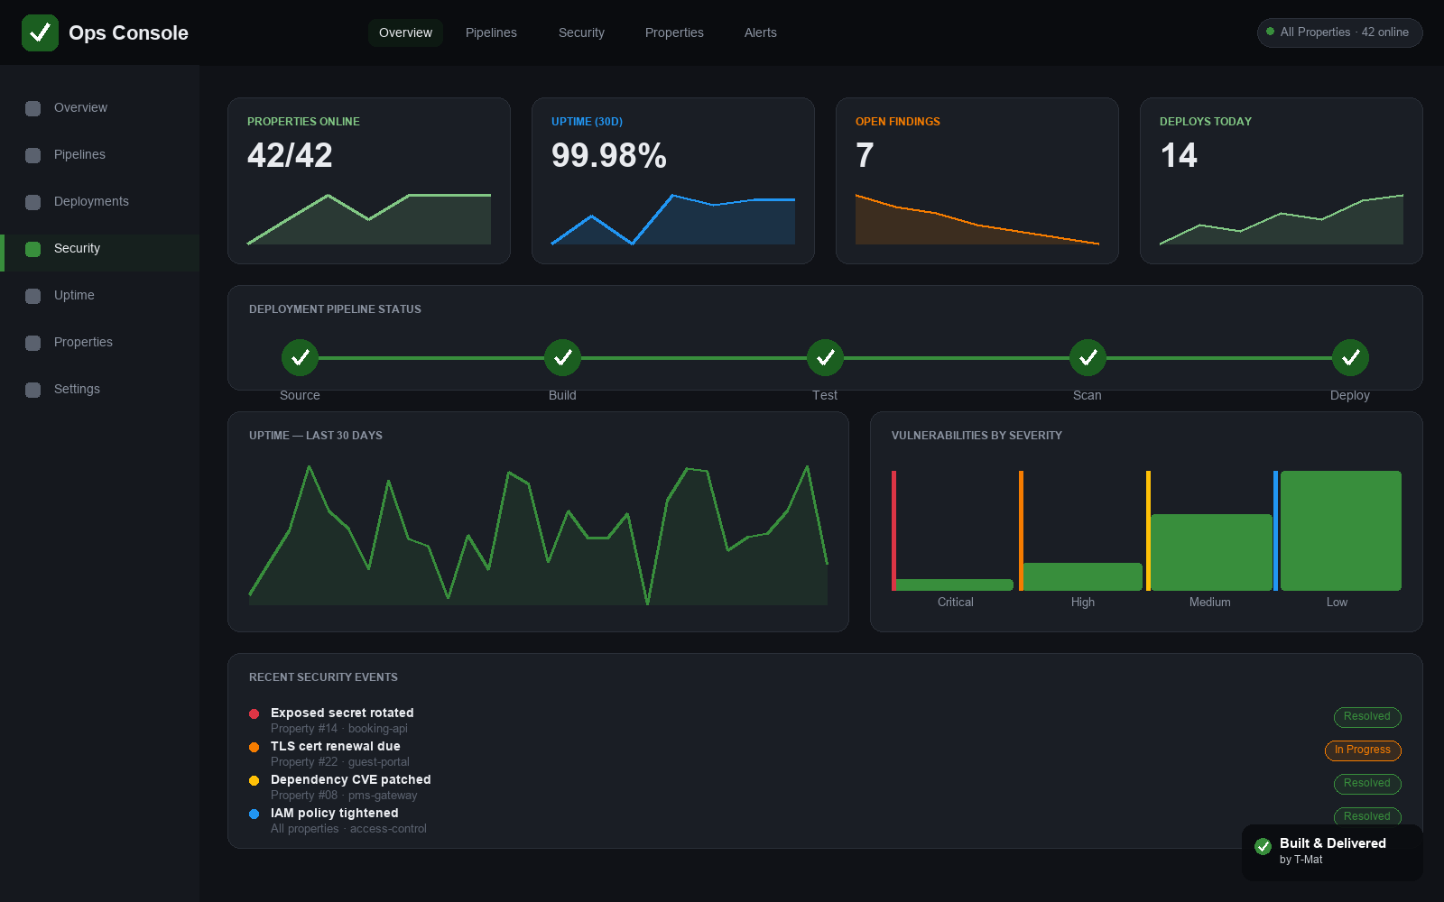Click 'TLS cert renewal due' event title
Viewport: 1444px width, 902px height.
click(335, 746)
